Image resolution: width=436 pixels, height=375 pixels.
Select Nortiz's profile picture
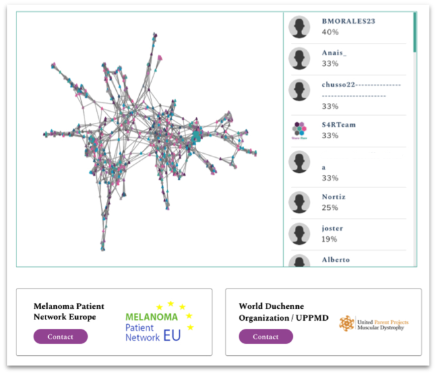299,202
